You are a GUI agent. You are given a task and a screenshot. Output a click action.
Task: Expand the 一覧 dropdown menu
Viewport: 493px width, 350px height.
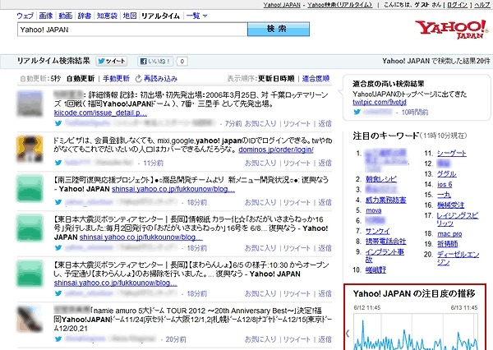pyautogui.click(x=196, y=16)
